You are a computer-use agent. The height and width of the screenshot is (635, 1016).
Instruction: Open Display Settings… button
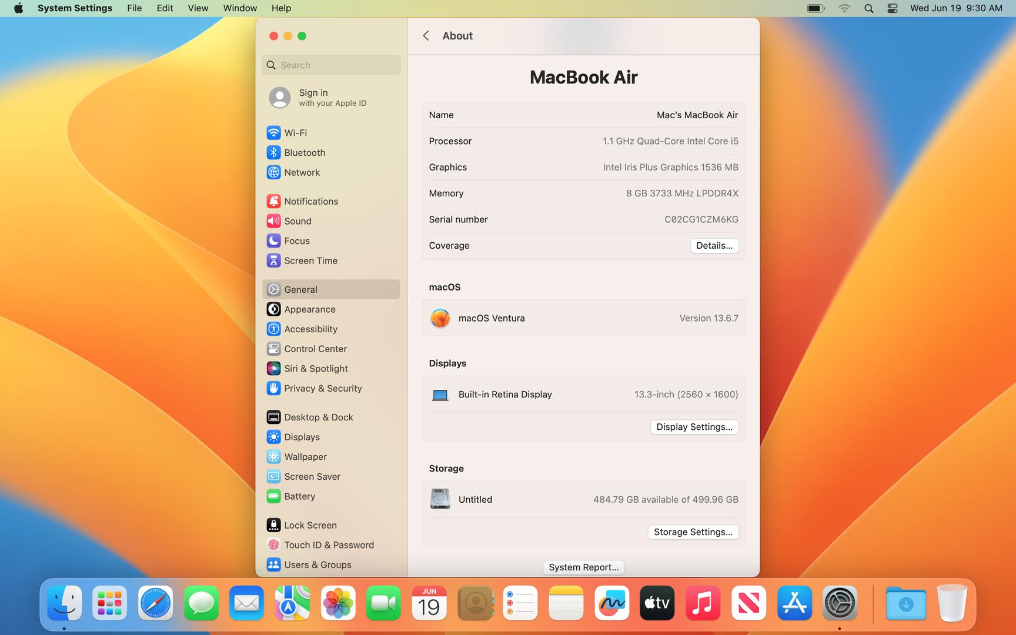coord(694,427)
